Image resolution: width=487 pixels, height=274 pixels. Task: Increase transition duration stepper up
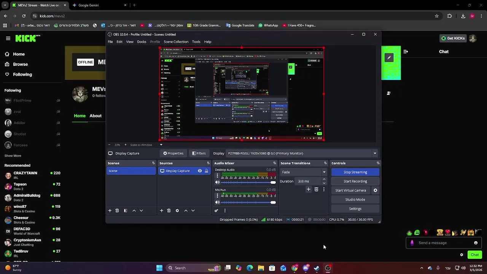324,179
